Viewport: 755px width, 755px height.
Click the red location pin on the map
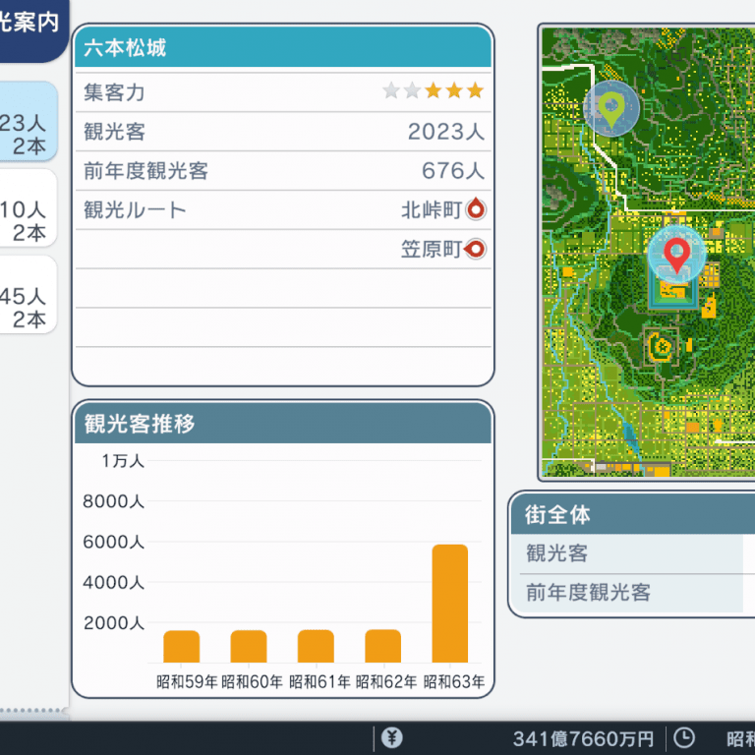tap(676, 254)
